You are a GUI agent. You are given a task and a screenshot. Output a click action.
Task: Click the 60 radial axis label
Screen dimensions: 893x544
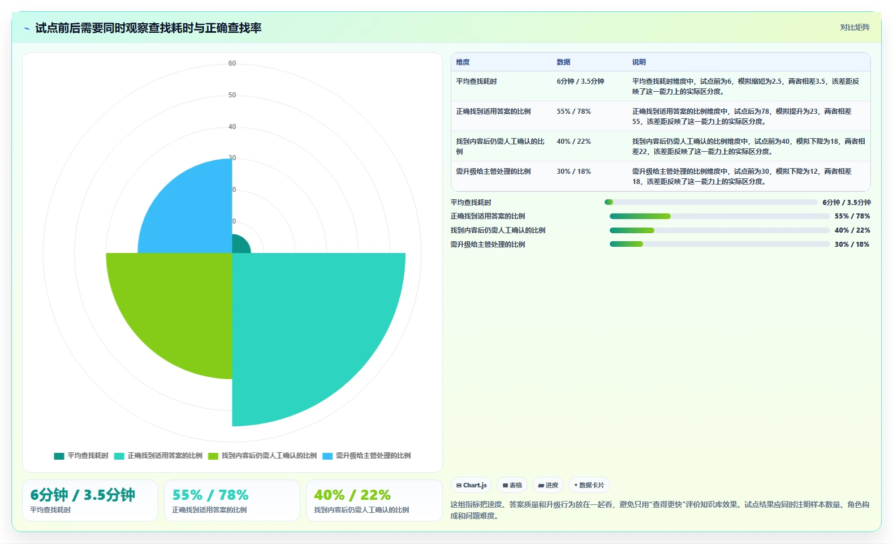232,63
